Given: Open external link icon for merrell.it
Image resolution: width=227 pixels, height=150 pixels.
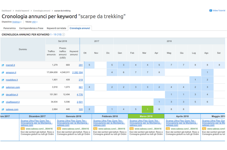Looking at the screenshot, I should tap(3, 65).
